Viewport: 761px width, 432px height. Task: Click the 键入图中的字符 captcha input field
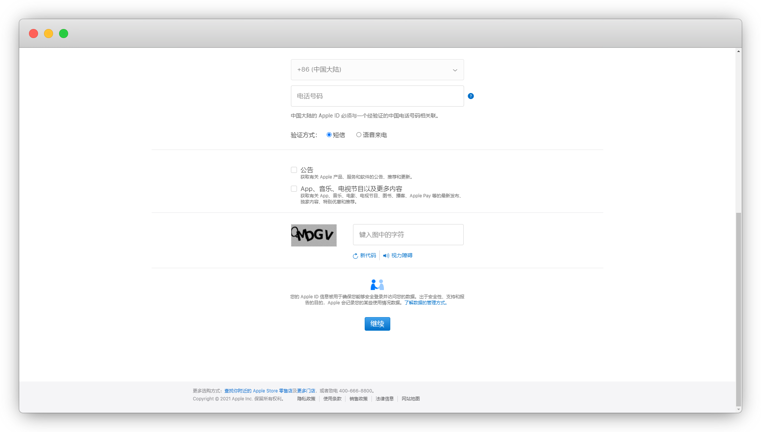coord(408,235)
